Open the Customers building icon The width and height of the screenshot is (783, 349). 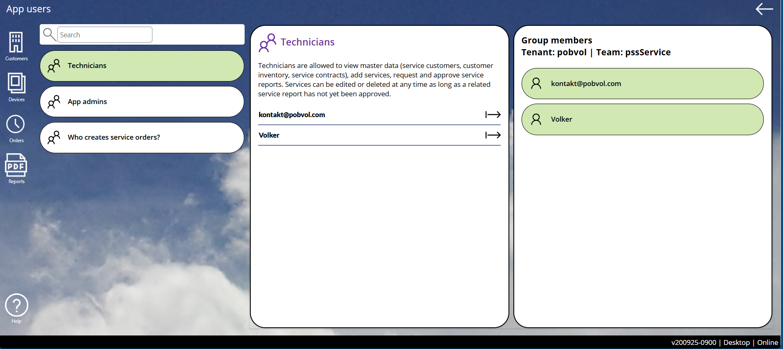click(16, 43)
